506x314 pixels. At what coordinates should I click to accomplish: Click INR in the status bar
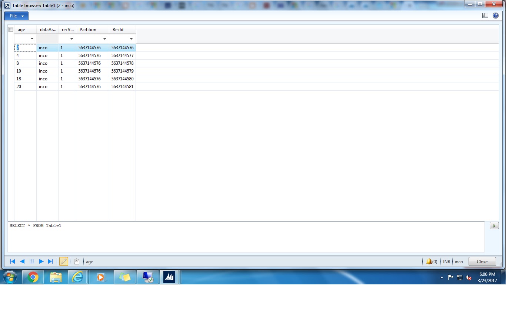click(x=446, y=261)
